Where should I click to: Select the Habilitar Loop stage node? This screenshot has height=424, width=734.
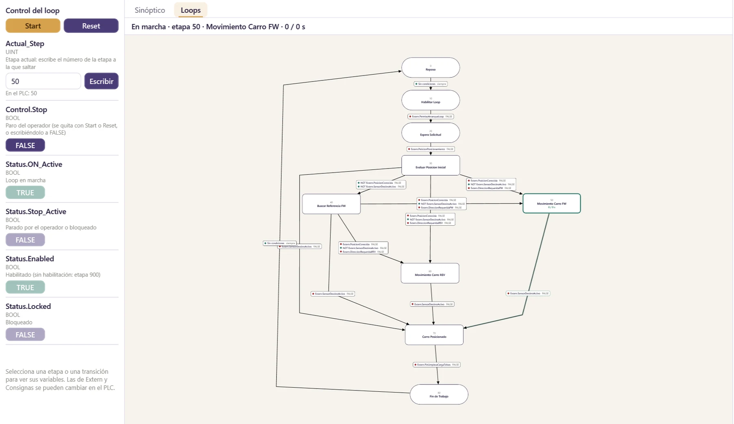click(x=431, y=100)
